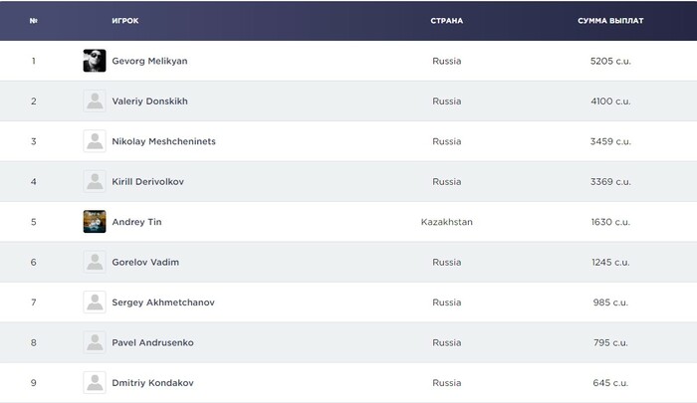
Task: Click Andrey Tin's avatar photo
Action: point(95,222)
